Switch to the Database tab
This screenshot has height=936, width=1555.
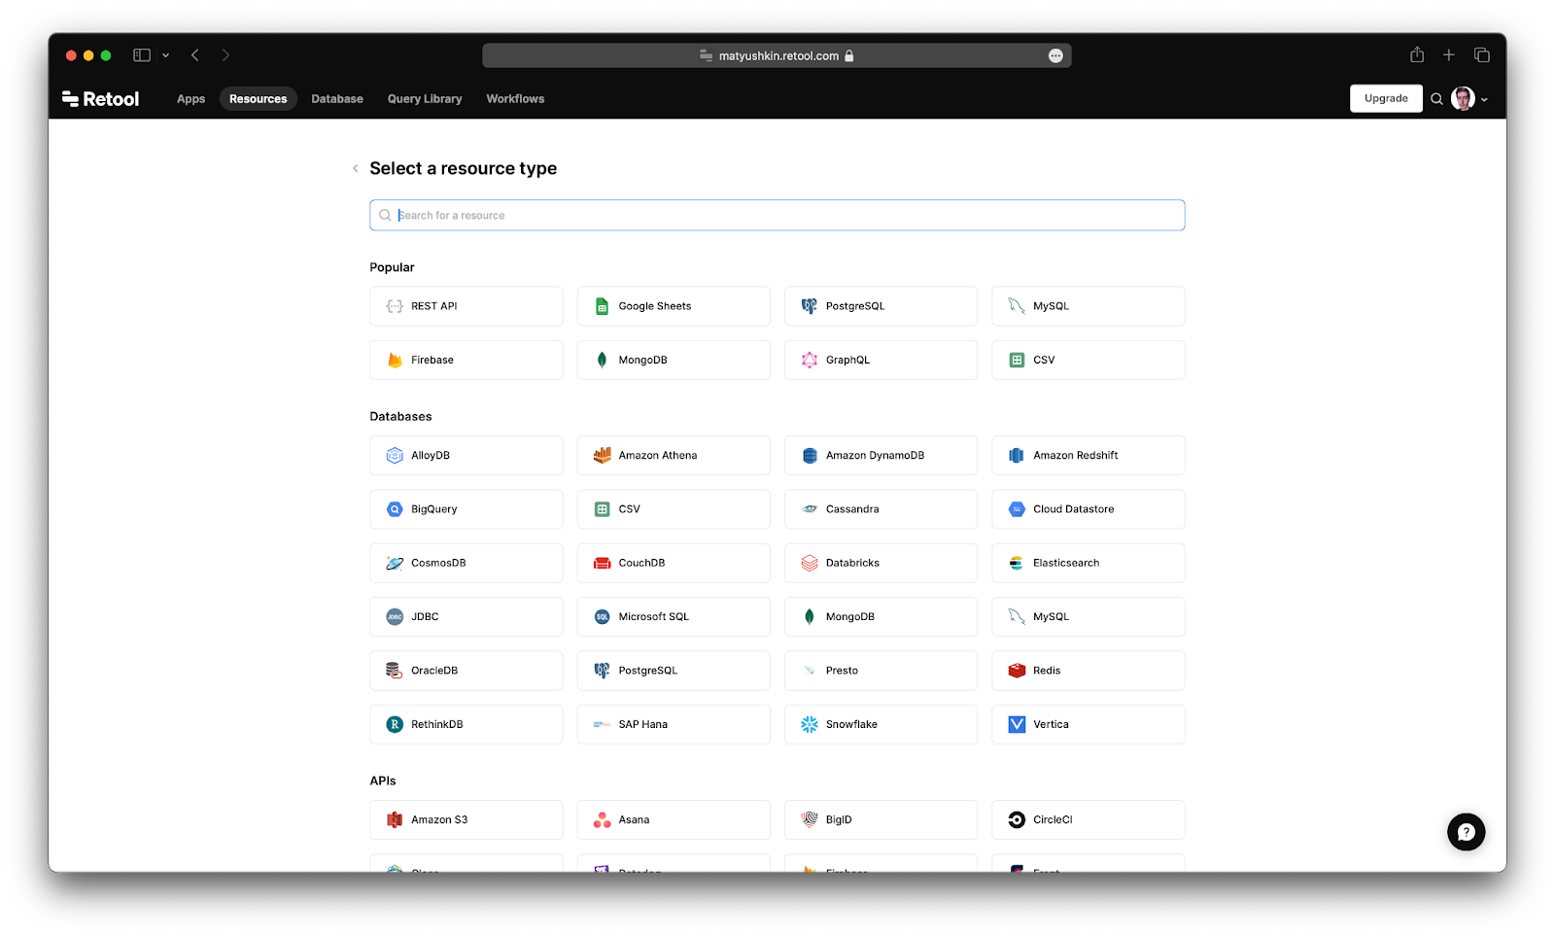337,99
